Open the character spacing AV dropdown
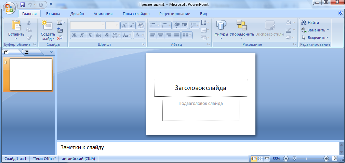This screenshot has width=345, height=163. 116,35
